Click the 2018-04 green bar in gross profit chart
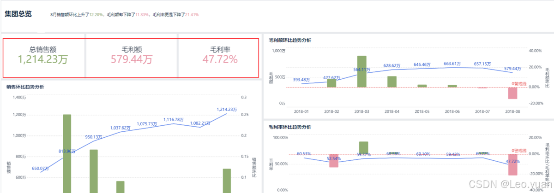 click(x=391, y=82)
